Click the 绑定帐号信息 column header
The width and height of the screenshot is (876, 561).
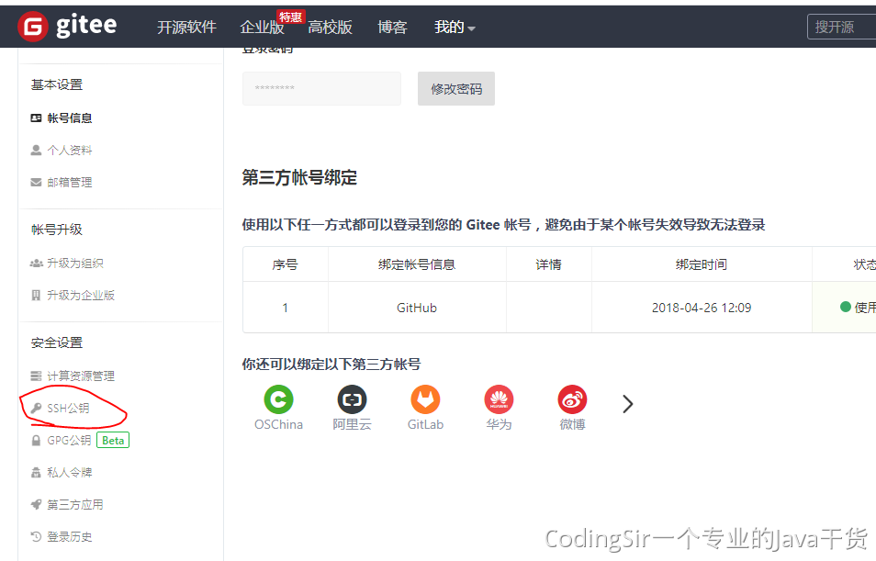pyautogui.click(x=417, y=264)
